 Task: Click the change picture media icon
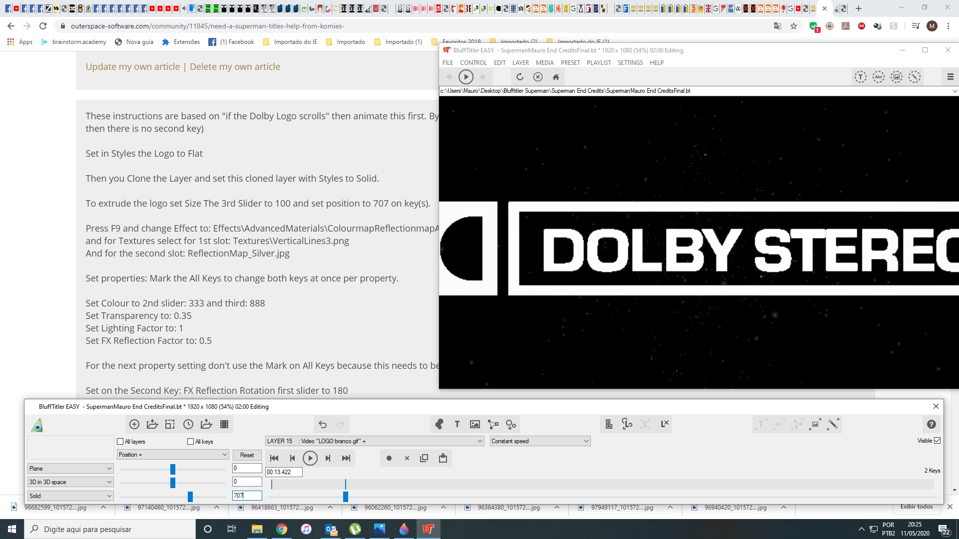pyautogui.click(x=815, y=424)
